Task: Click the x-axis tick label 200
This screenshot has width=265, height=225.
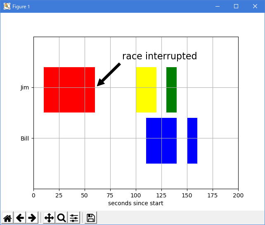Action: 238,195
